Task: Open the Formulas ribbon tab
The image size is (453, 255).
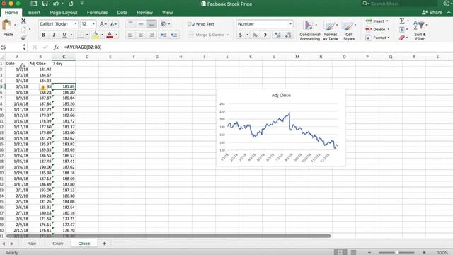Action: point(97,13)
